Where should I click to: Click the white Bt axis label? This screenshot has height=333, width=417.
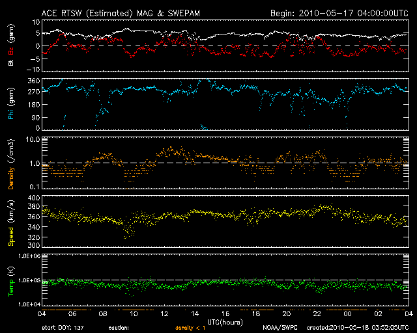point(10,63)
